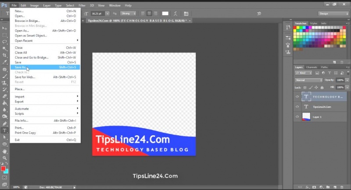Toggle Character and Paragraph panels icon
The height and width of the screenshot is (190, 351).
coord(186,14)
